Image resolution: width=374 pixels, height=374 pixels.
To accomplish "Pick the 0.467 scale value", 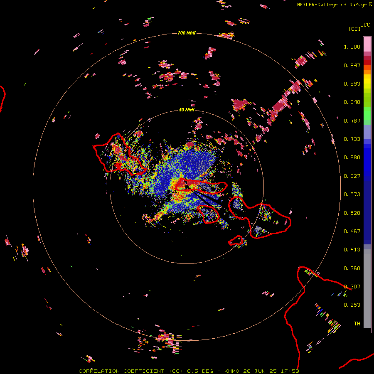I will pyautogui.click(x=352, y=231).
